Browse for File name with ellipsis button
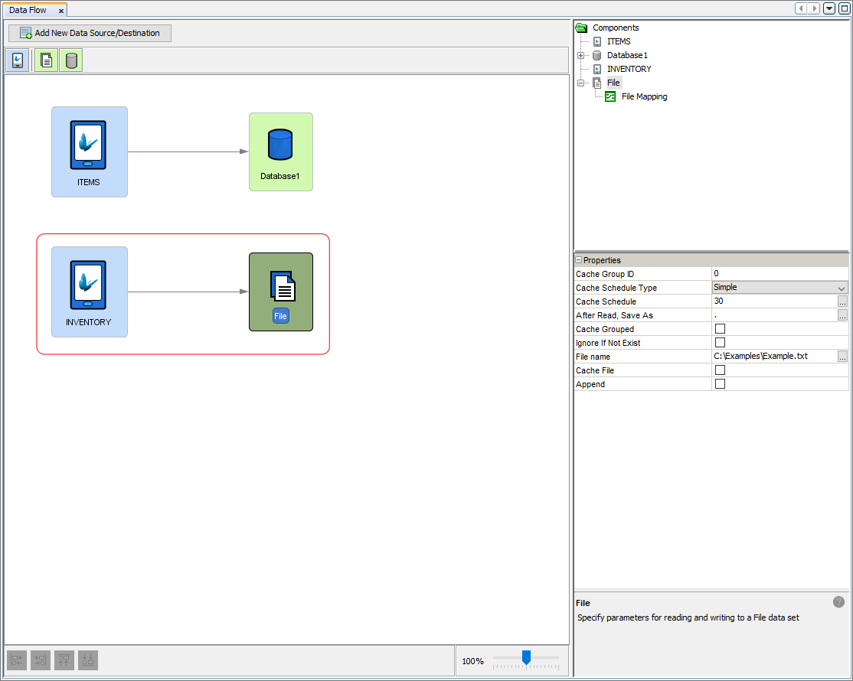The height and width of the screenshot is (681, 853). coord(842,357)
